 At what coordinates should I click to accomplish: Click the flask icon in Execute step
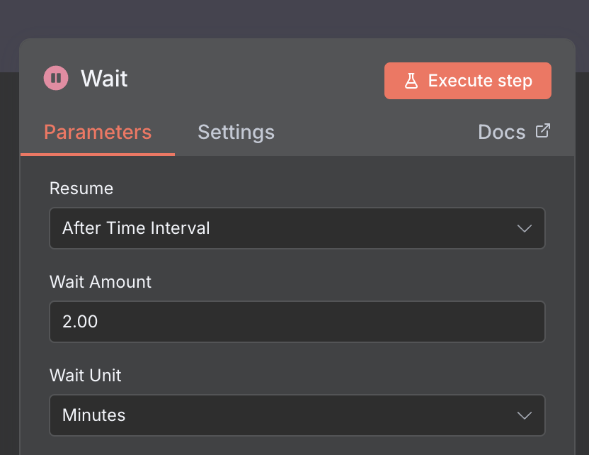pyautogui.click(x=411, y=81)
